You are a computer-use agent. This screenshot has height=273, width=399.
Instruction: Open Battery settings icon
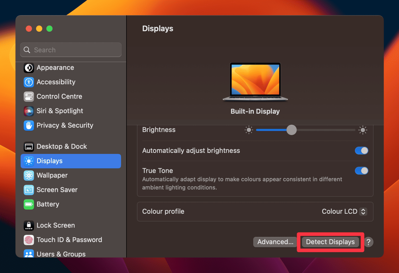[29, 204]
